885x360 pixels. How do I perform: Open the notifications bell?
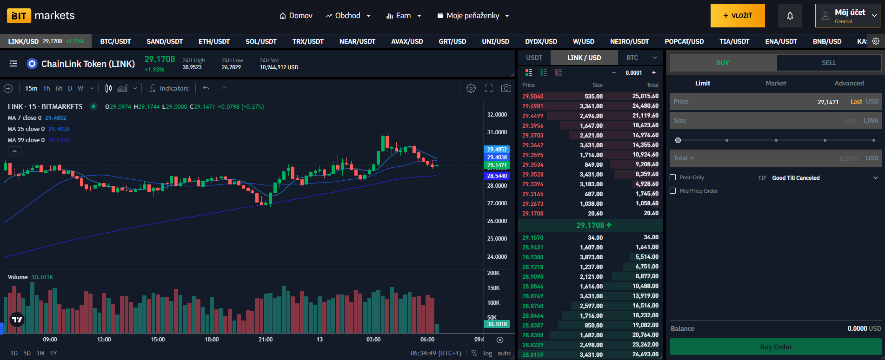coord(790,16)
